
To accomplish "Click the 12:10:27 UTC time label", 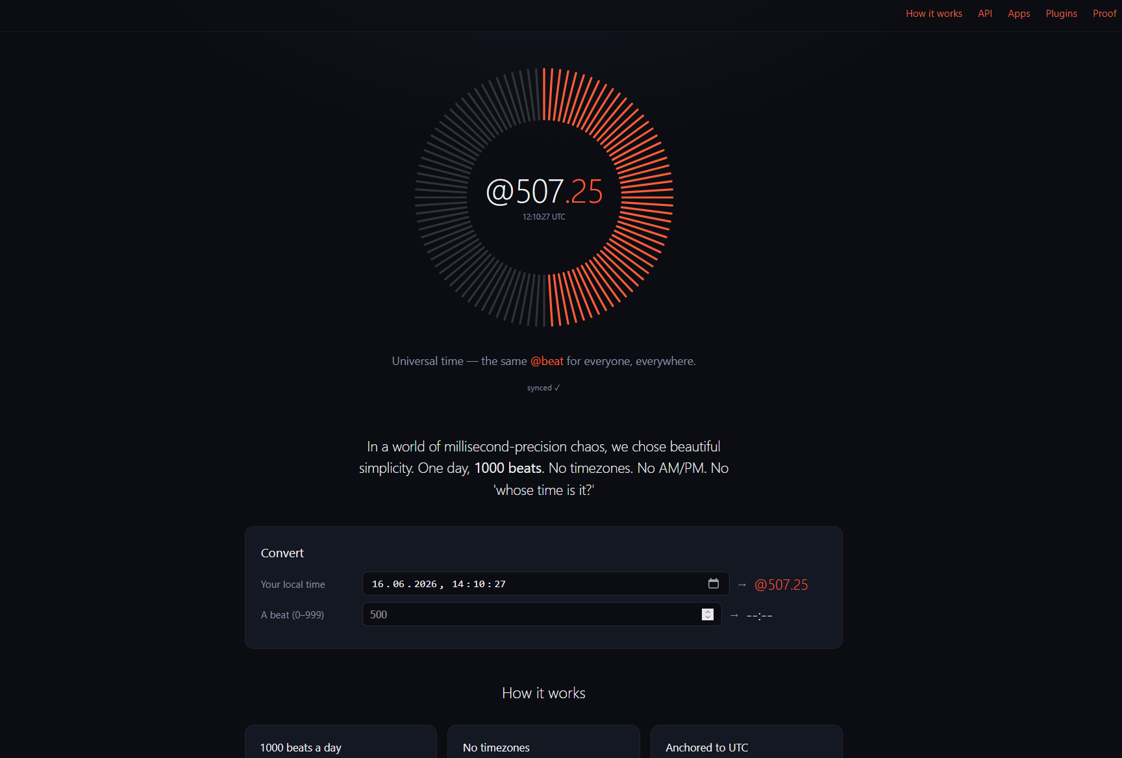I will pyautogui.click(x=544, y=217).
